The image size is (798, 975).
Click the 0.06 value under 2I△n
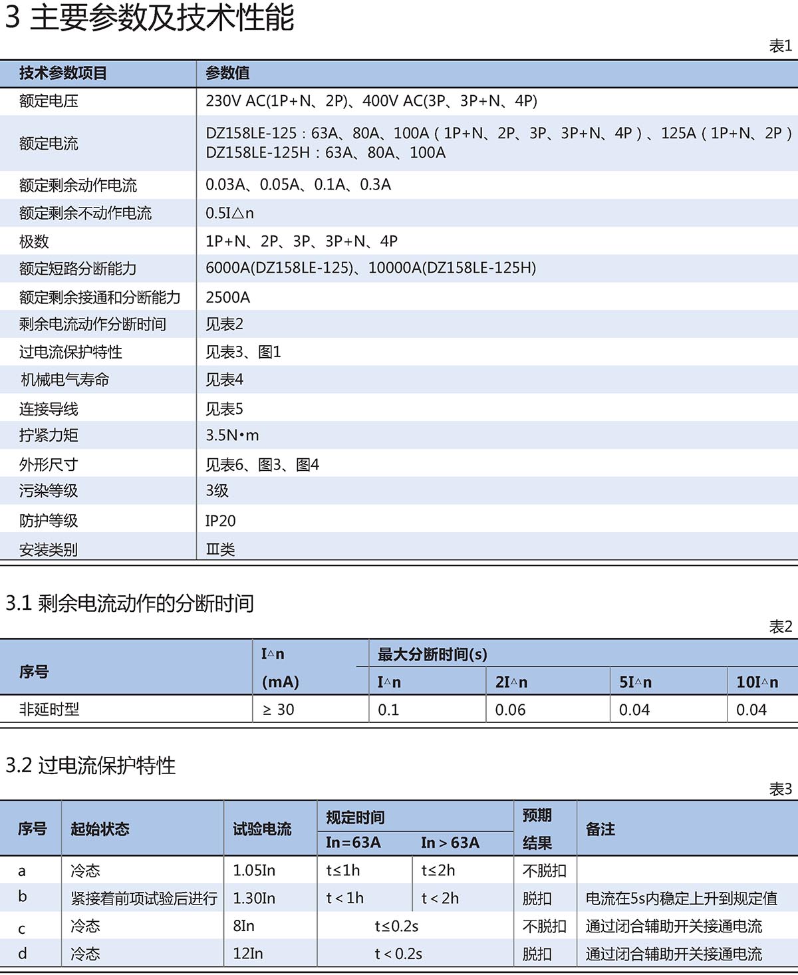(510, 710)
